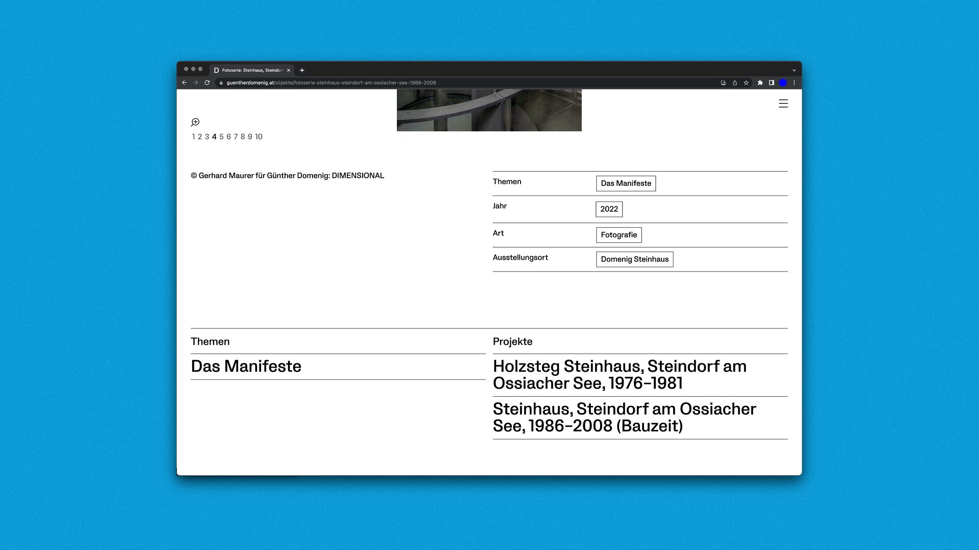Reload the page
Image resolution: width=979 pixels, height=550 pixels.
coord(207,83)
